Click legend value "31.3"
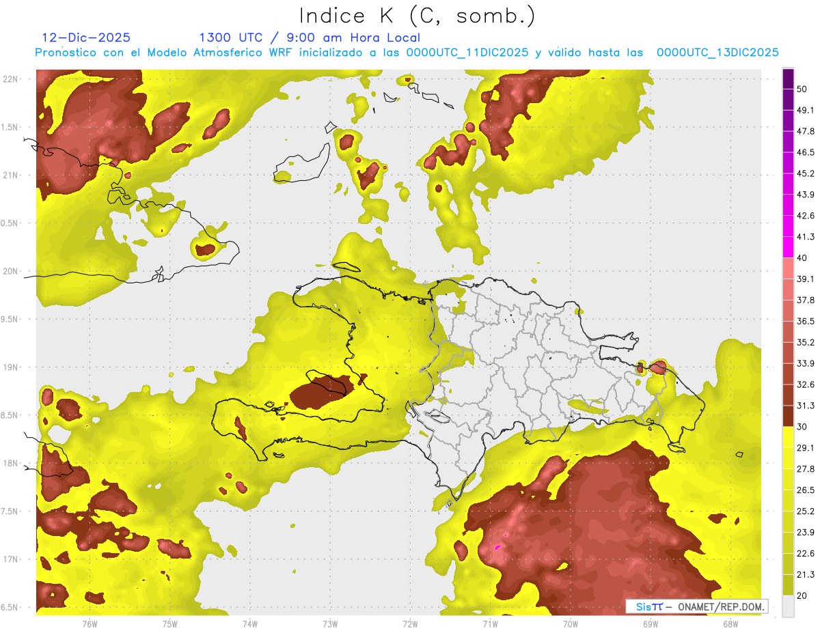The height and width of the screenshot is (633, 820). coord(806,406)
